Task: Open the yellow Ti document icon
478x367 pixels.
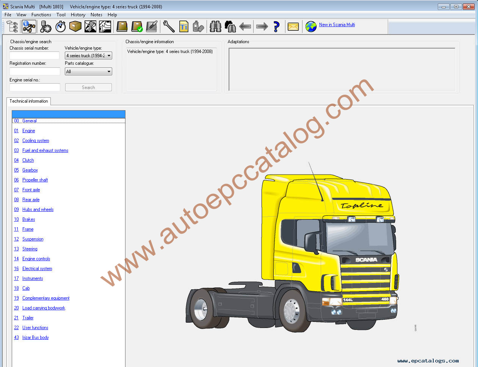Action: click(184, 27)
